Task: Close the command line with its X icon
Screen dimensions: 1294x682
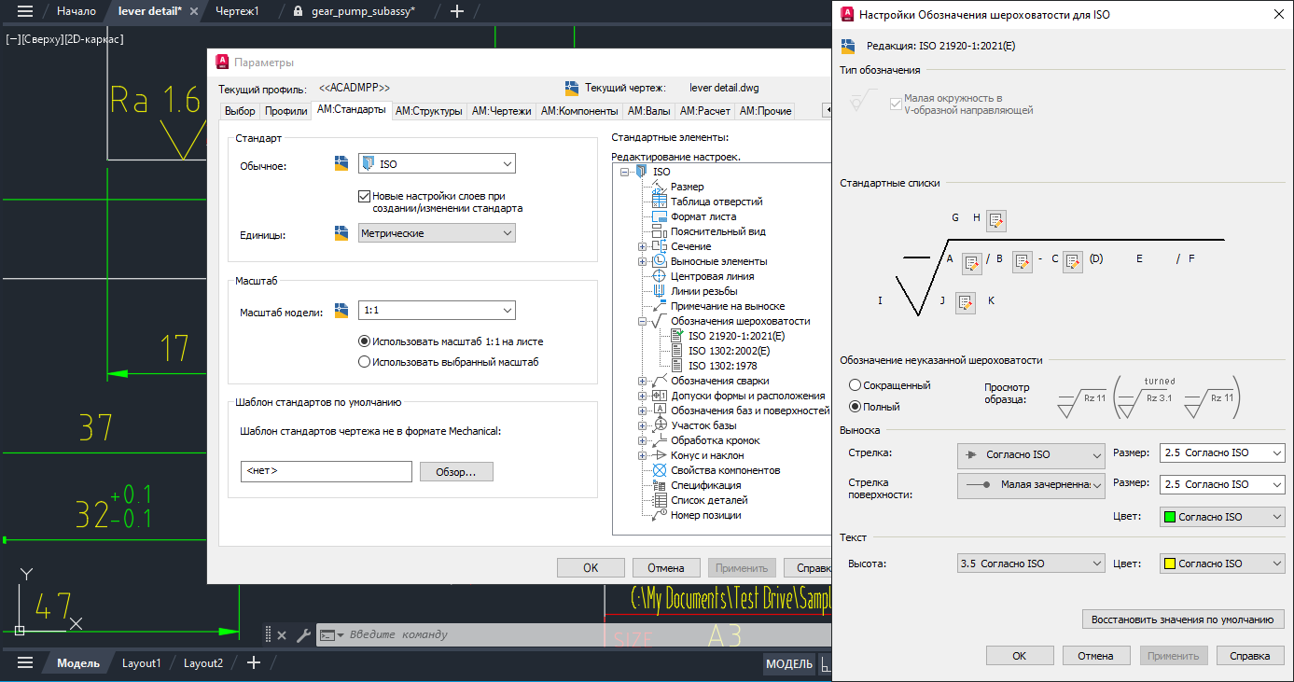Action: point(282,635)
